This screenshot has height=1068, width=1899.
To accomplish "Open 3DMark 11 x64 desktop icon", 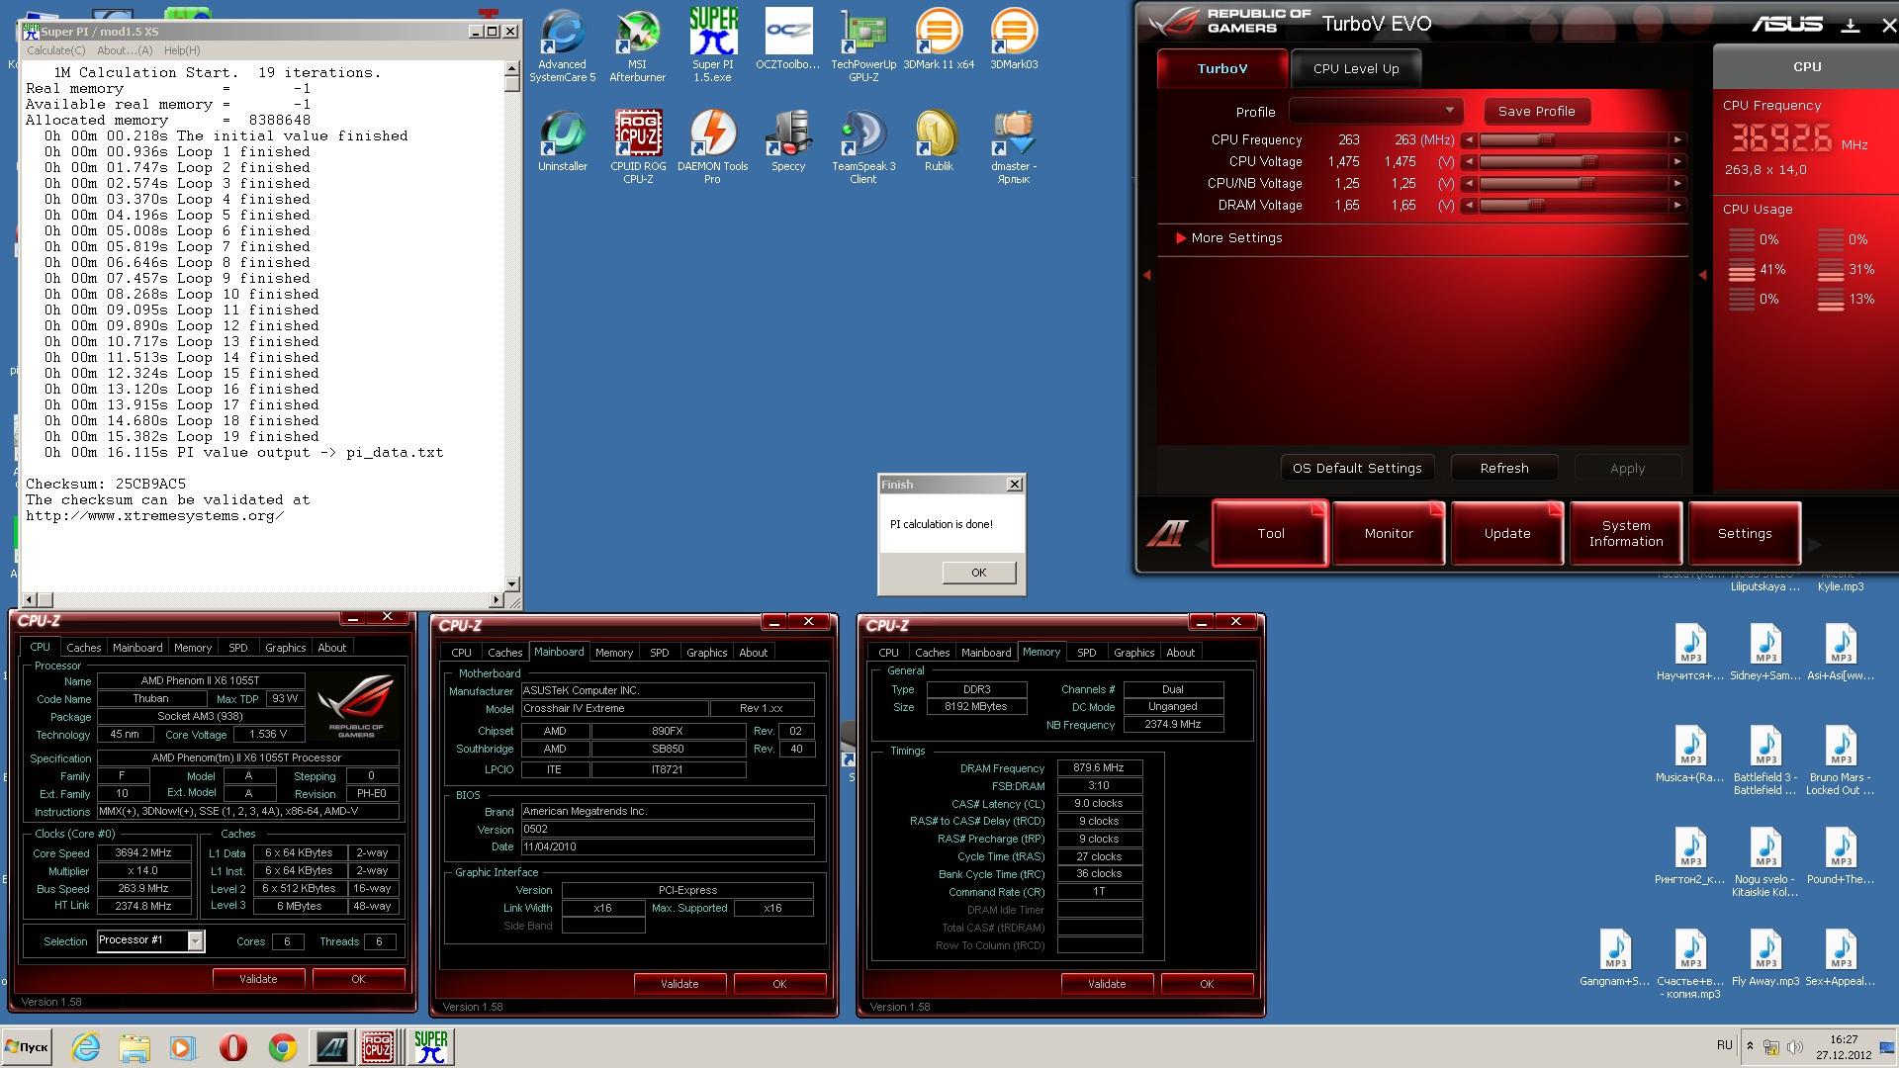I will tap(939, 40).
